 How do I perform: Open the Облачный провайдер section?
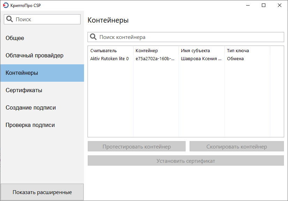coord(42,56)
